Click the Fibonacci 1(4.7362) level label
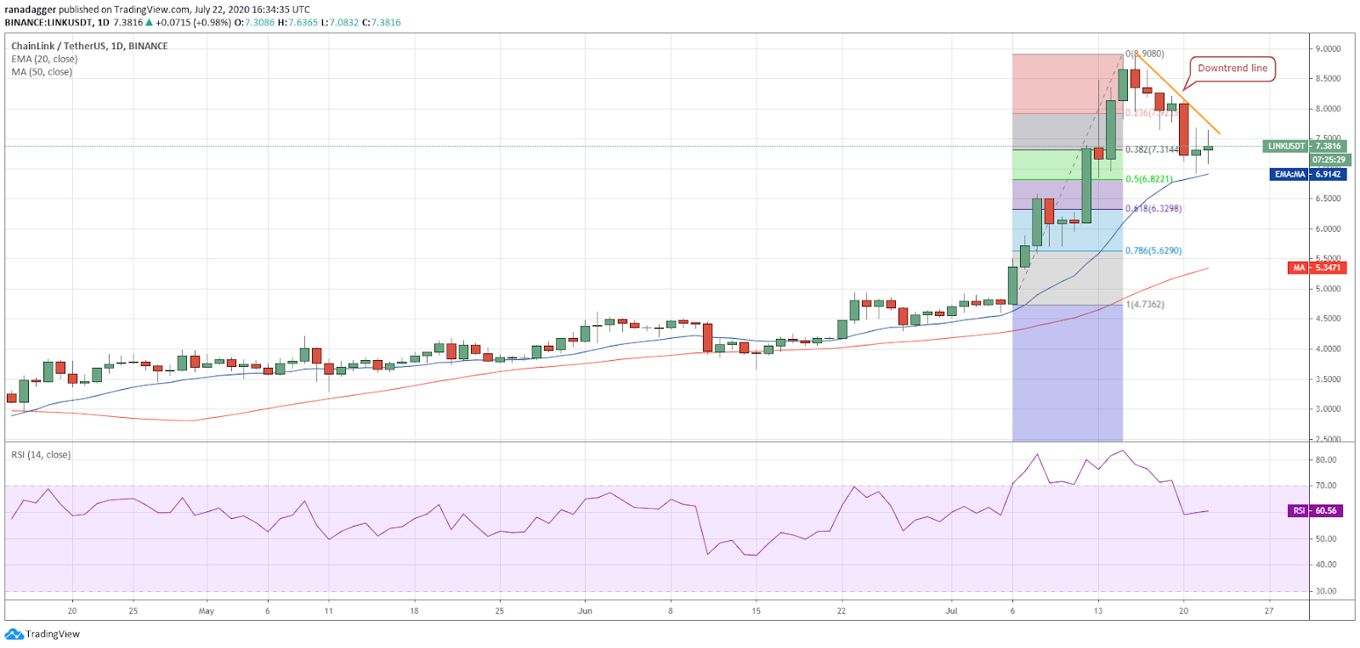The image size is (1360, 648). click(x=1145, y=304)
